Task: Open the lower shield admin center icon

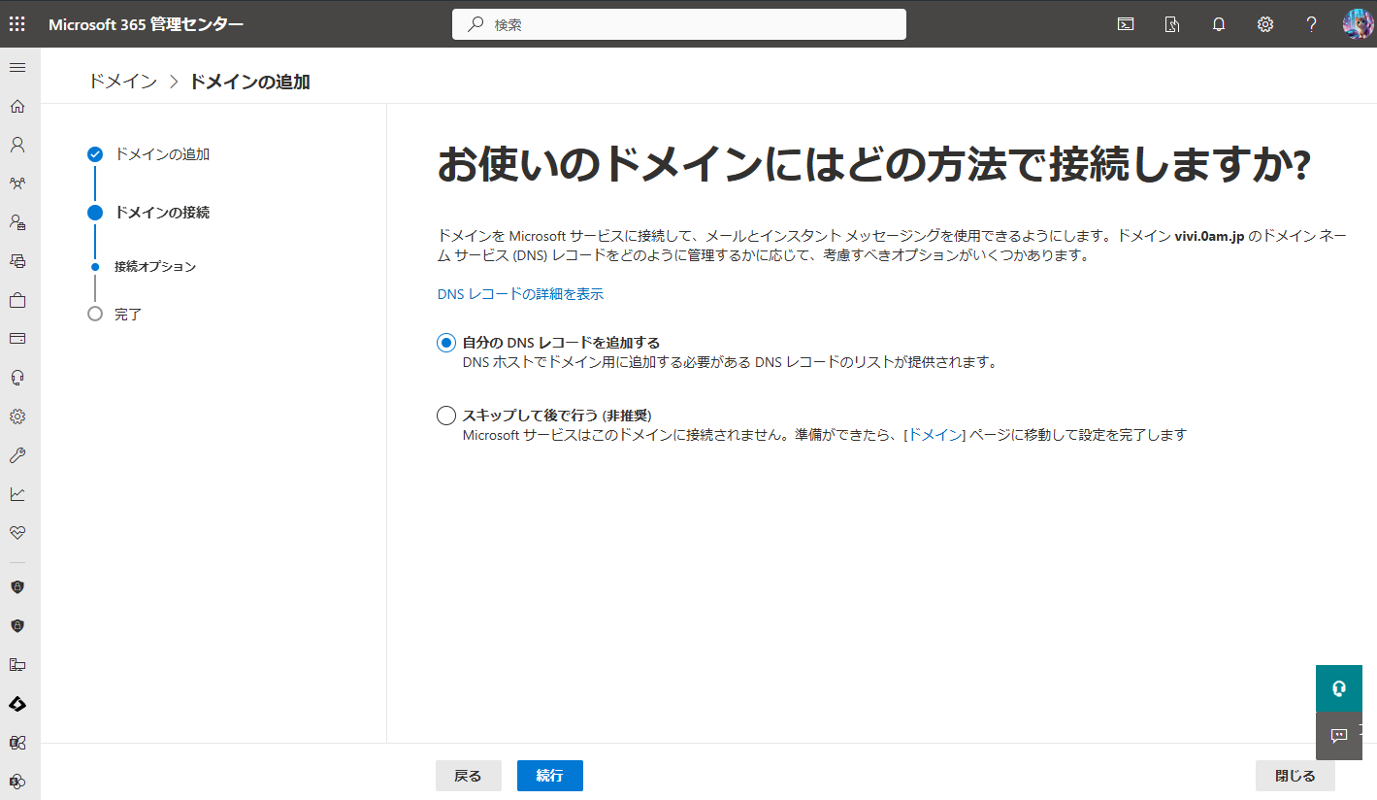Action: click(17, 626)
